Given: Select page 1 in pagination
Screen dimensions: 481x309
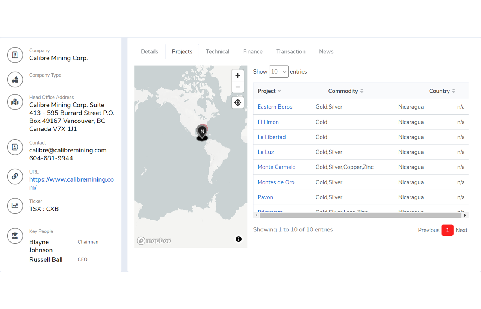Looking at the screenshot, I should (x=447, y=230).
